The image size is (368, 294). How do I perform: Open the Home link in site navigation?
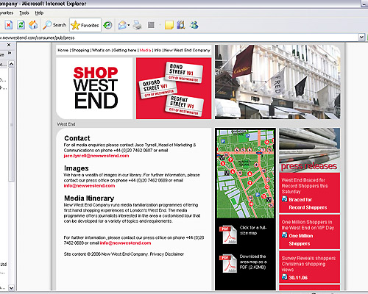point(63,50)
